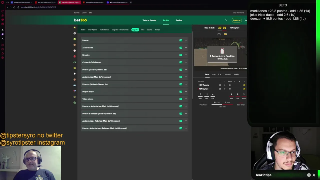320x180 pixels.
Task: Click Opera logo menu icon
Action: tap(2, 2)
